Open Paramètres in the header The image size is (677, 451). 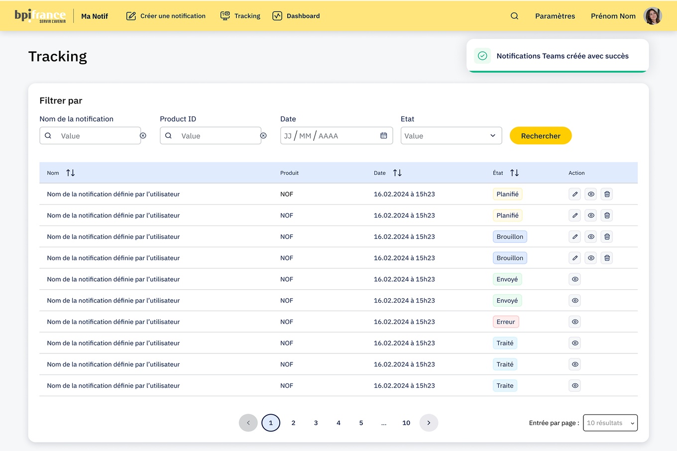[555, 16]
